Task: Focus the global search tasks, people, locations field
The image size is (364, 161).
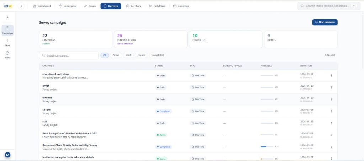Action: [x=329, y=6]
